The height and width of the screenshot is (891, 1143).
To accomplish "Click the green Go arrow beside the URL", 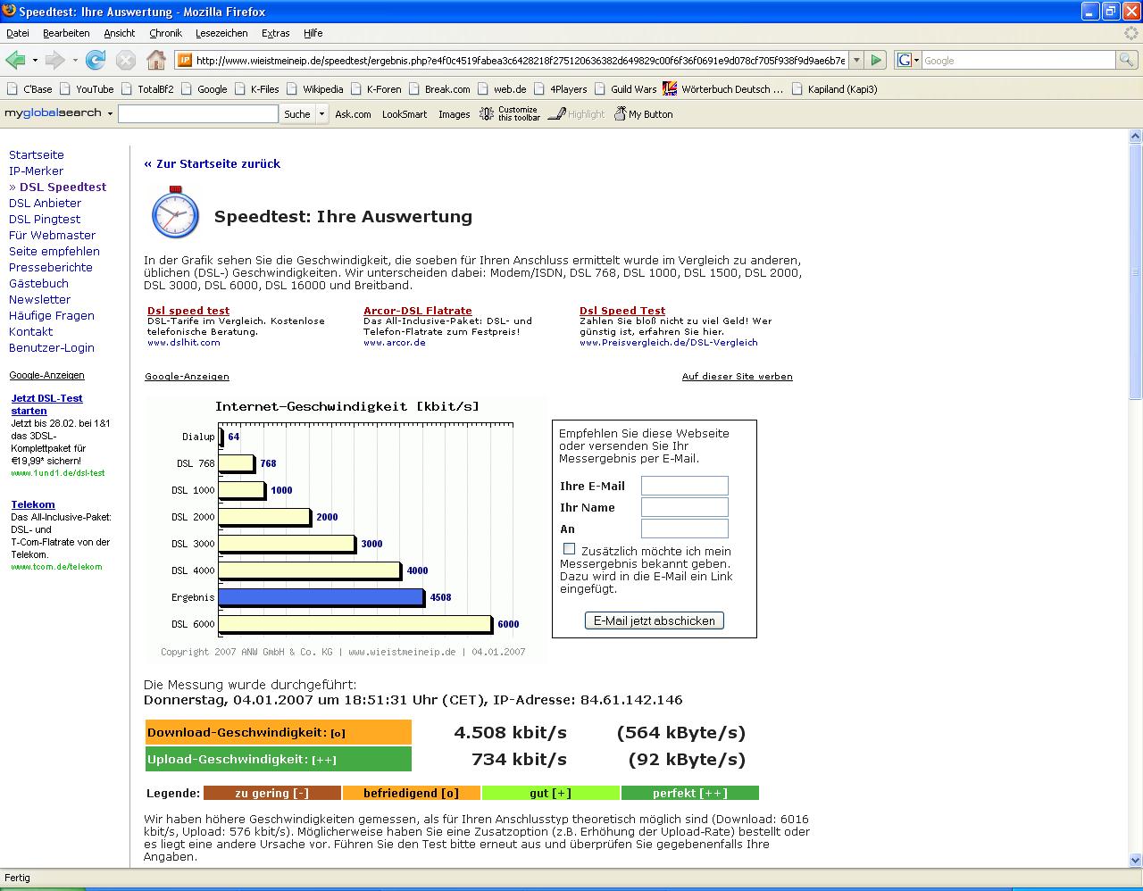I will [876, 60].
